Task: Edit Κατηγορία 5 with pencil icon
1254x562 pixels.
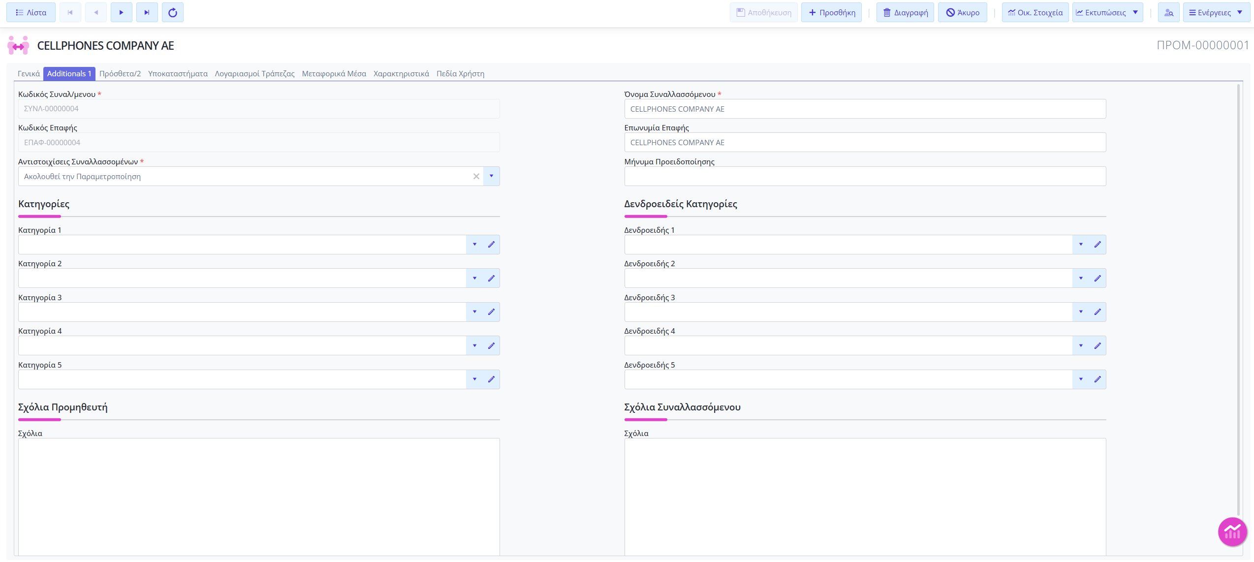Action: tap(491, 379)
